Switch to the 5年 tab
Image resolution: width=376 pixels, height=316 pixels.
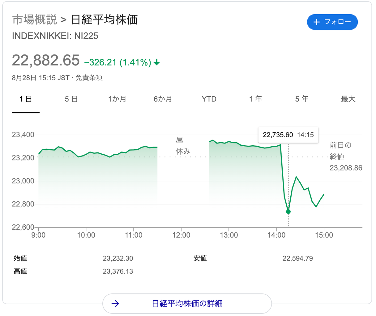(301, 99)
